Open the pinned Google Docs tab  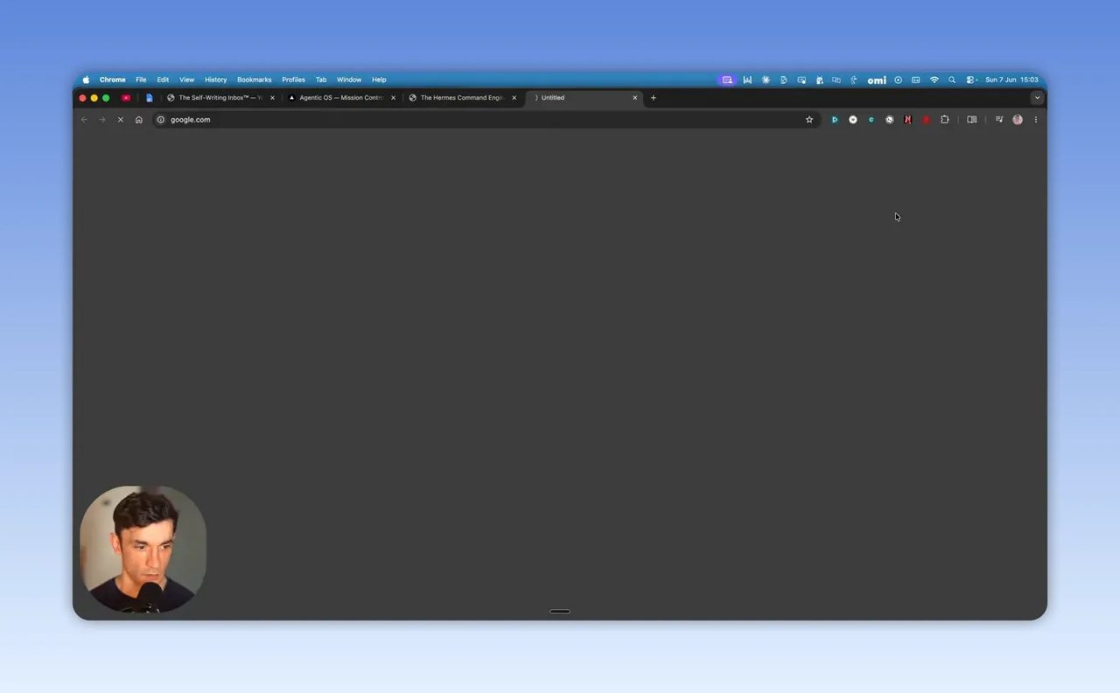pyautogui.click(x=150, y=98)
